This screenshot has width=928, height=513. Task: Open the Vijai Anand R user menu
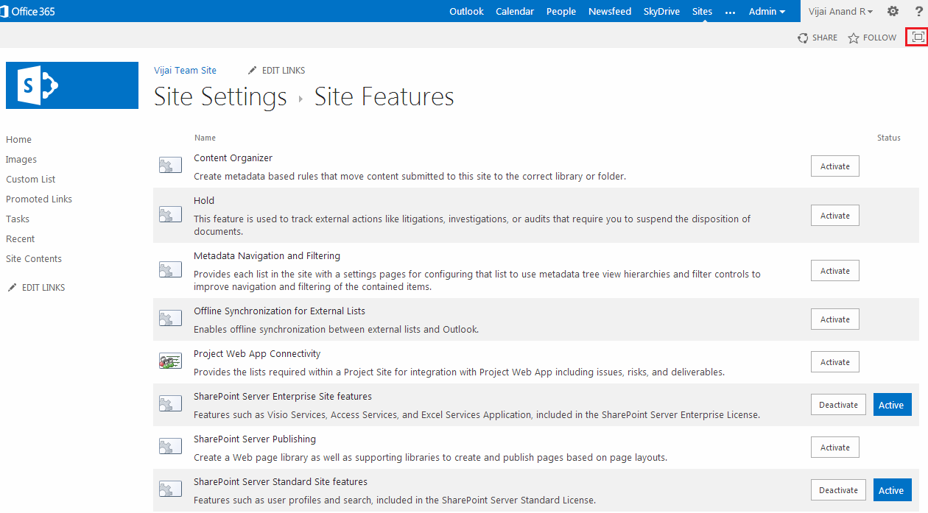[x=840, y=11]
